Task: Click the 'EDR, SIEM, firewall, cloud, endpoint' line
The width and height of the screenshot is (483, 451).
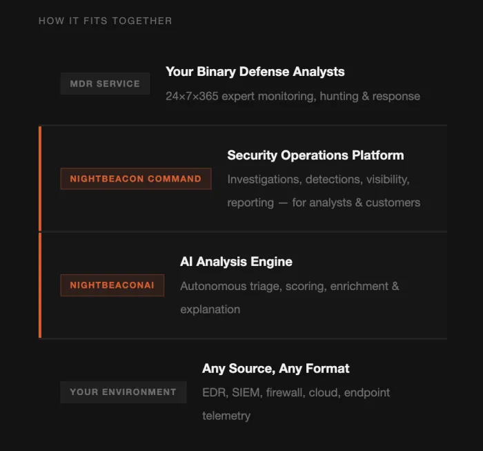Action: point(295,392)
